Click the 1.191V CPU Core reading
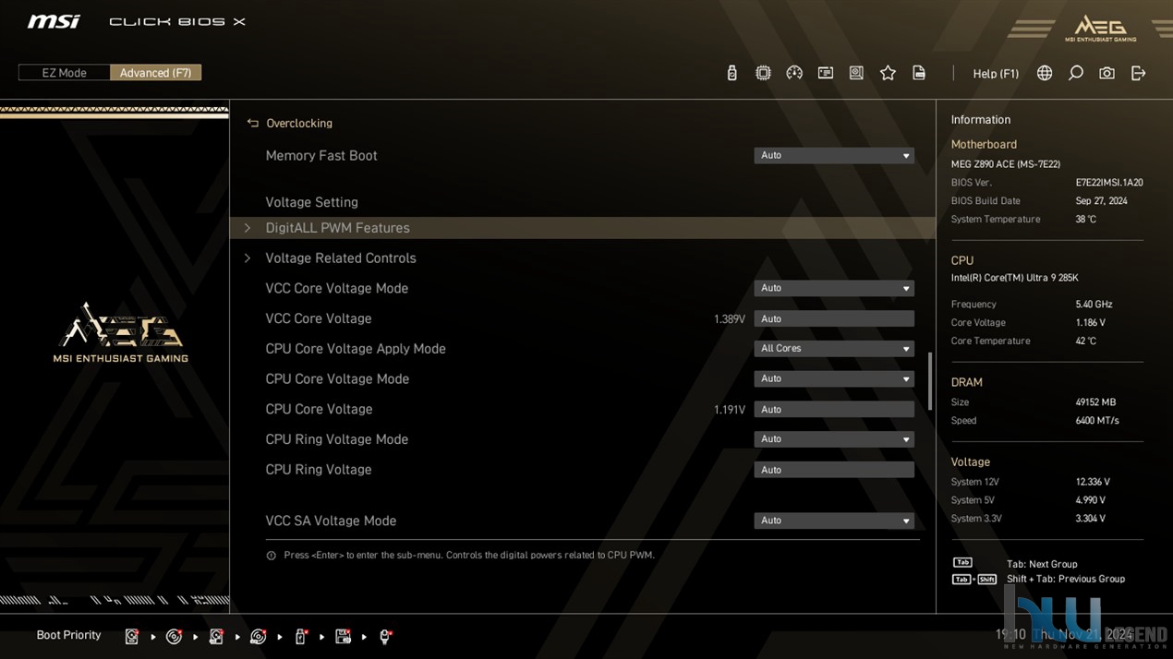Image resolution: width=1173 pixels, height=659 pixels. (x=730, y=410)
